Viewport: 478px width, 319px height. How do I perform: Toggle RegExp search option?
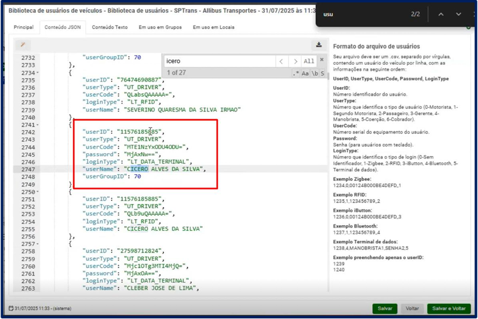[x=296, y=73]
